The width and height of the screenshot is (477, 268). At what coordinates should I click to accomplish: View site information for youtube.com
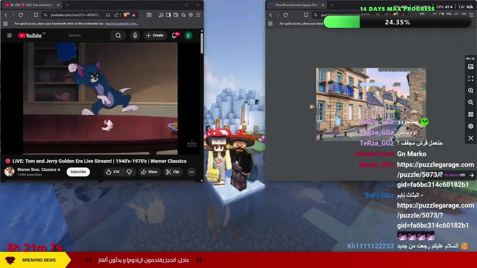pos(45,15)
